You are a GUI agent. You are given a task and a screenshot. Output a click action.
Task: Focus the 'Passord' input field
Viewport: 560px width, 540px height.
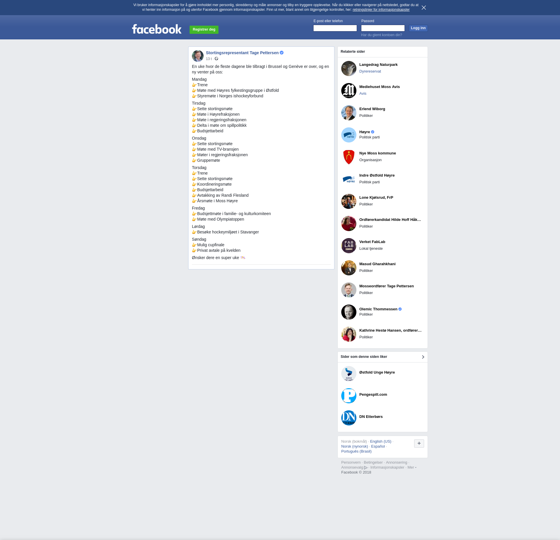[x=383, y=28]
